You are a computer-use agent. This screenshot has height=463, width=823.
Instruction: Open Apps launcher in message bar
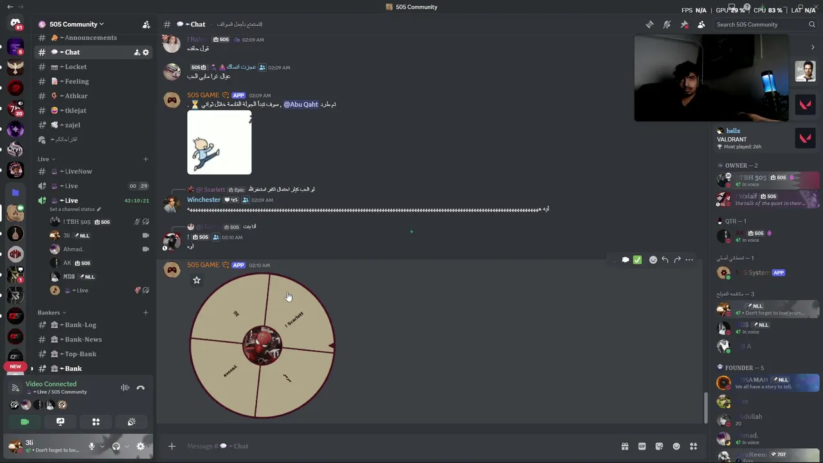click(693, 446)
